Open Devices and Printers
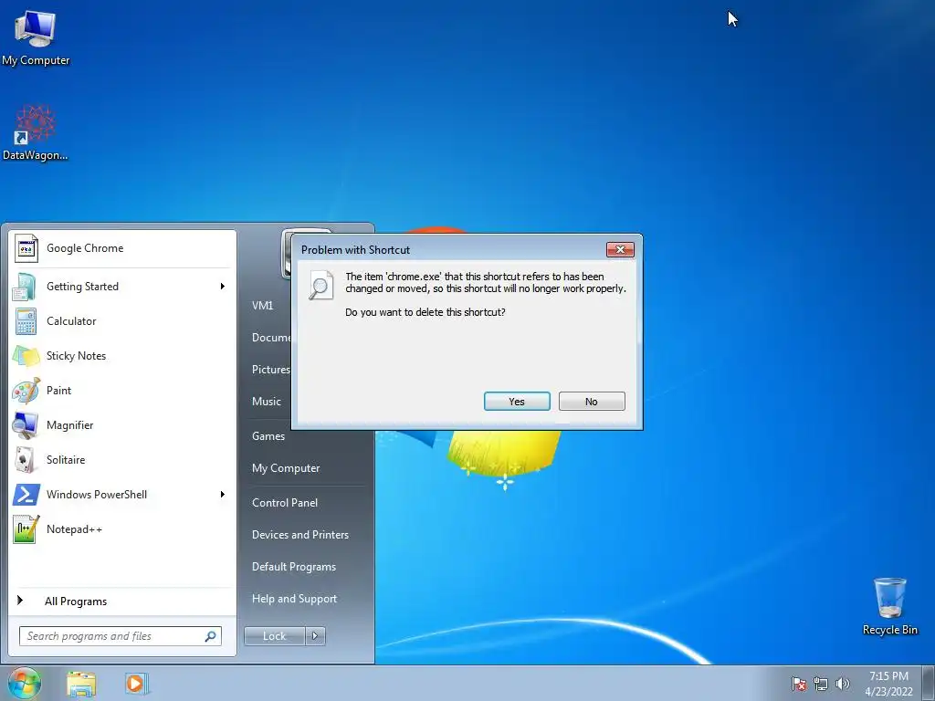 tap(299, 535)
